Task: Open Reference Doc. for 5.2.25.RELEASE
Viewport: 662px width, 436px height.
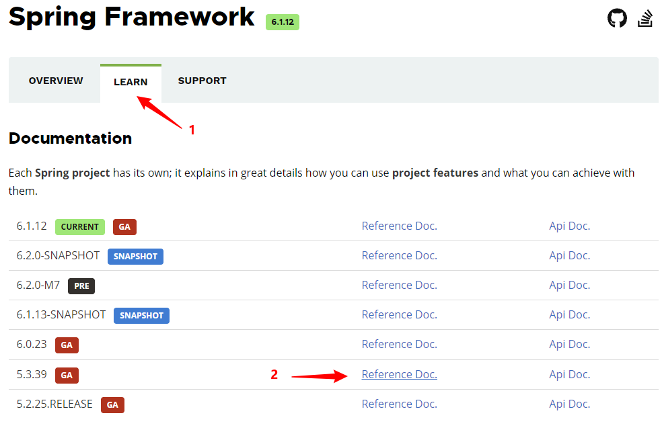Action: [x=400, y=404]
